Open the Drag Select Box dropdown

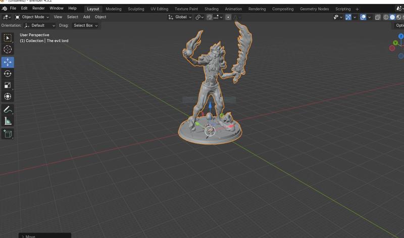pos(85,26)
